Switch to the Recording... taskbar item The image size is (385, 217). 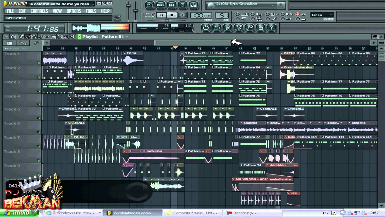253,213
